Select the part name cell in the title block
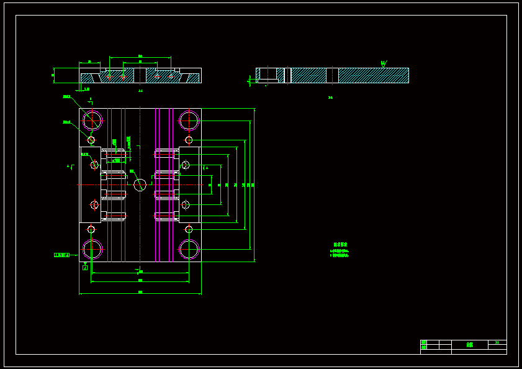 [470, 345]
